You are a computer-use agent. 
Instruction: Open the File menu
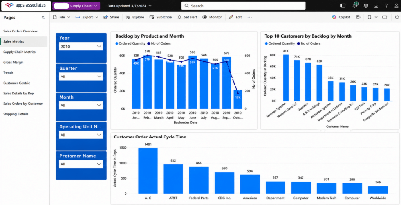point(61,17)
